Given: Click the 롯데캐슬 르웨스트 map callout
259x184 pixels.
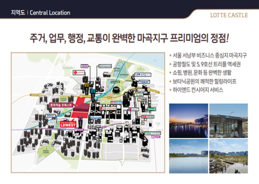Looking at the screenshot, I should tap(61, 105).
